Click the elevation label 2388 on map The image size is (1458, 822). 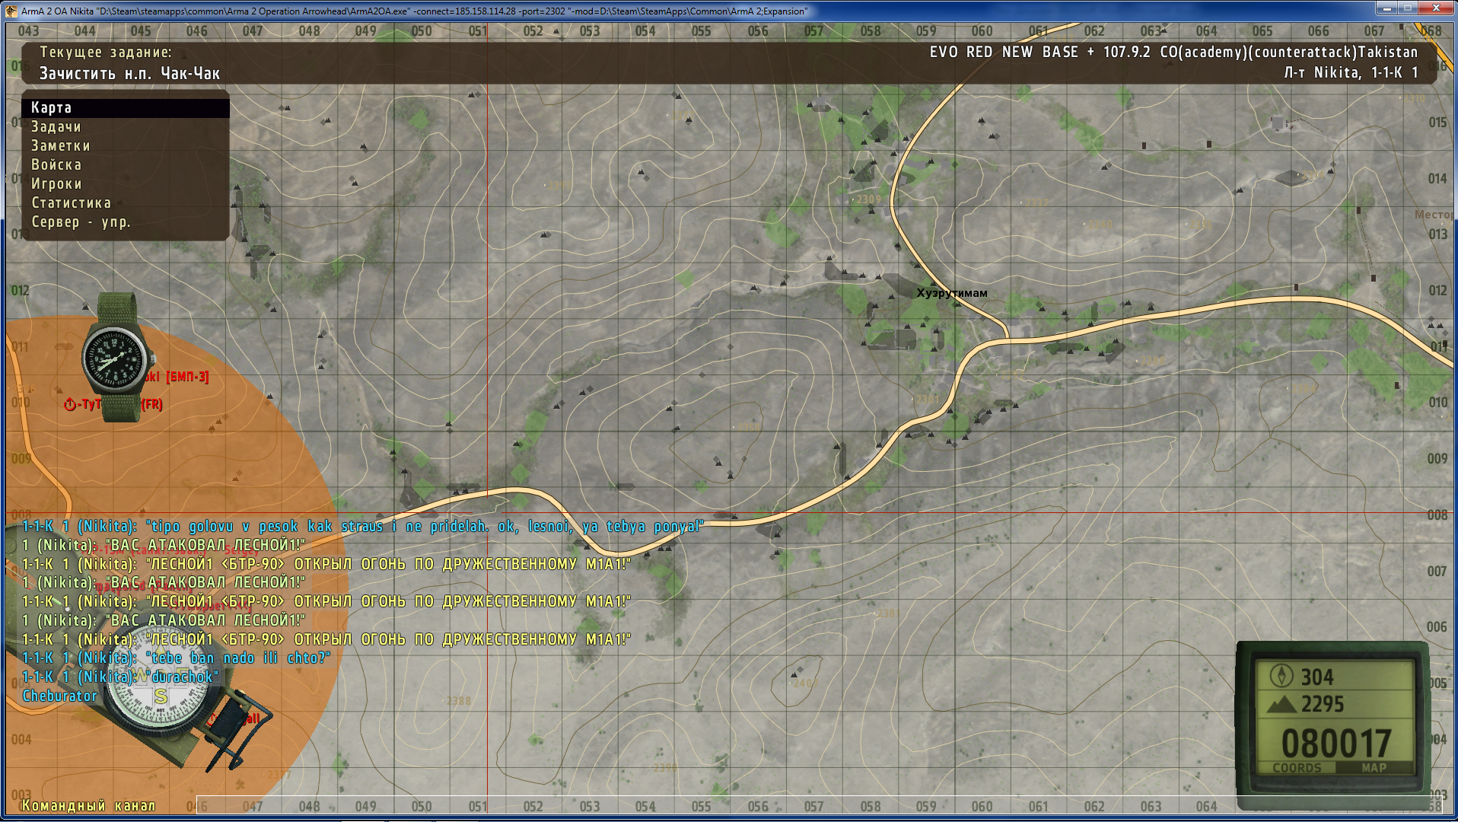pyautogui.click(x=458, y=701)
